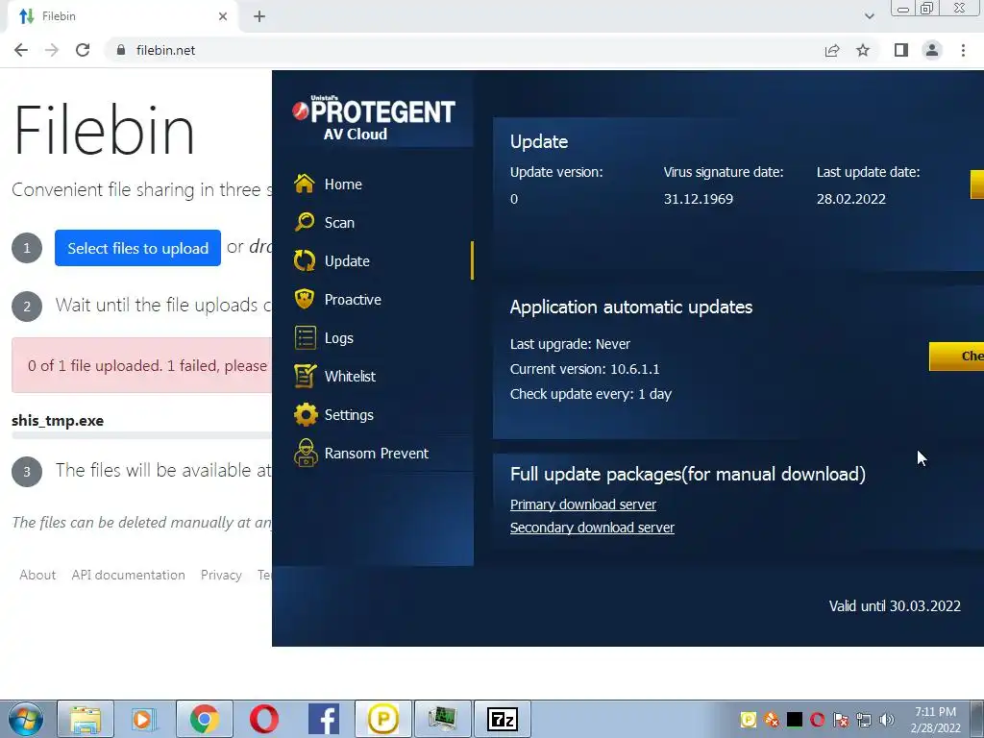Click the yellow button beside Last update date
This screenshot has height=738, width=984.
click(977, 184)
